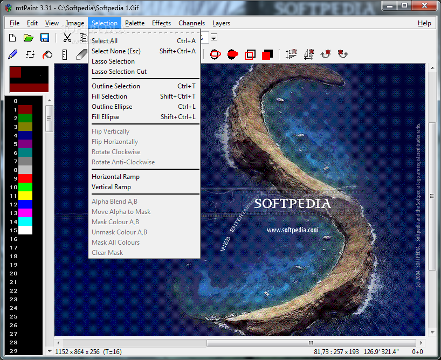Select the Straight Line ruler tool
This screenshot has height=360, width=441.
(64, 54)
